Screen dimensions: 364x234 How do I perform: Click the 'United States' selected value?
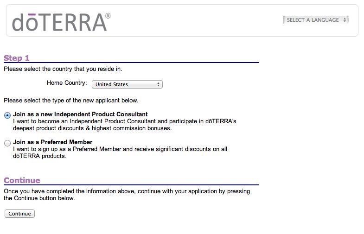112,84
